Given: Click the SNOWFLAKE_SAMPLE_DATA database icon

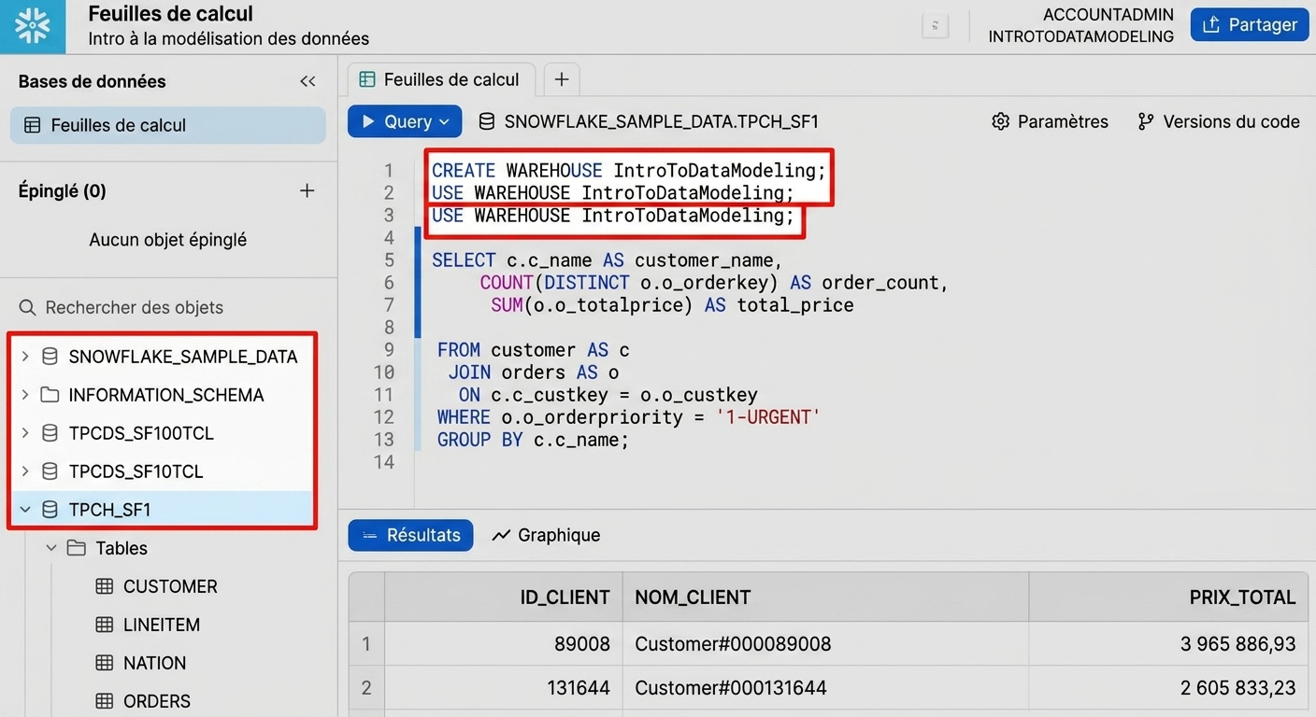Looking at the screenshot, I should 50,357.
